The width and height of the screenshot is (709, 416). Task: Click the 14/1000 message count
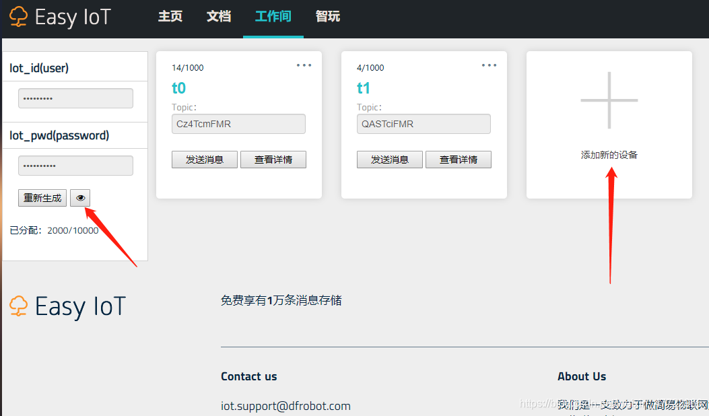pyautogui.click(x=188, y=68)
